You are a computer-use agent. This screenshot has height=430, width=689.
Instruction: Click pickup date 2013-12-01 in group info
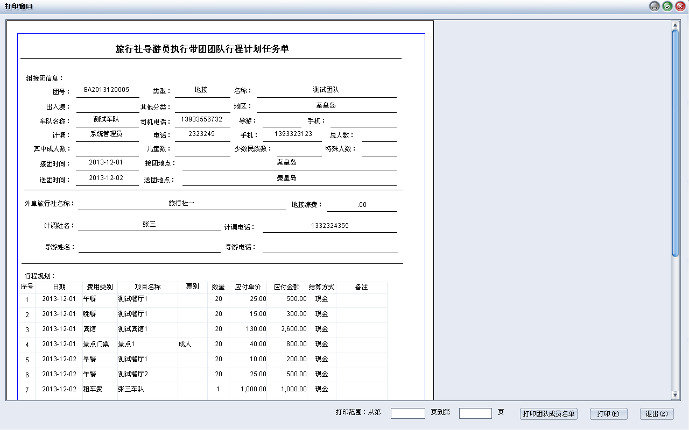tap(106, 162)
